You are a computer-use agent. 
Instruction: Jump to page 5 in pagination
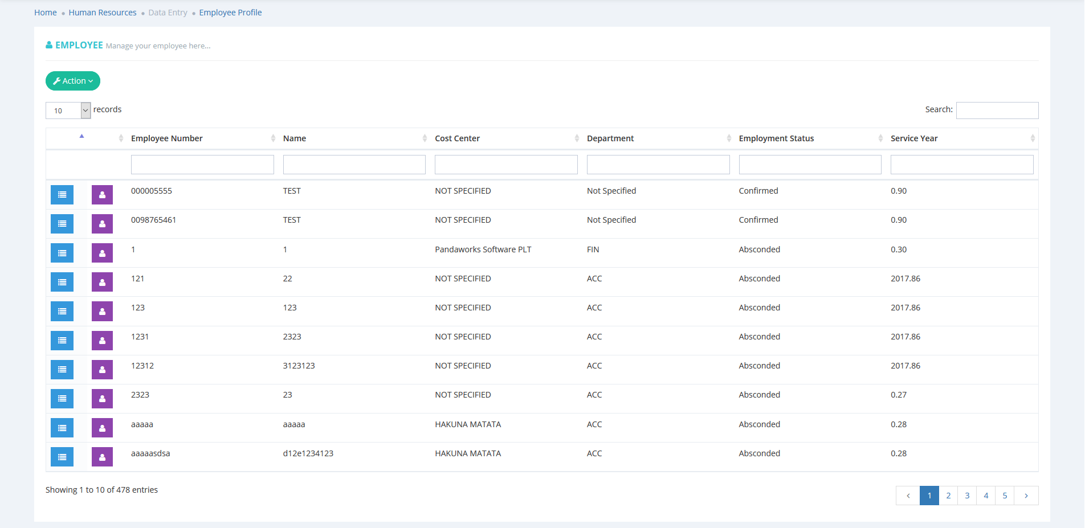click(x=1005, y=496)
